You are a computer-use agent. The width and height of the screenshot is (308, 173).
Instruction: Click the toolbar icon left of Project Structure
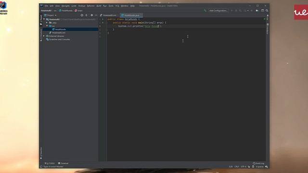pos(257,11)
